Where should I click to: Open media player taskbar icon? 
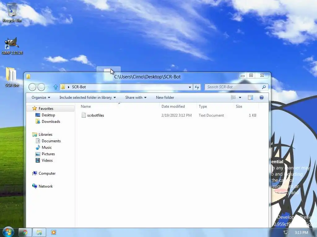click(54, 233)
